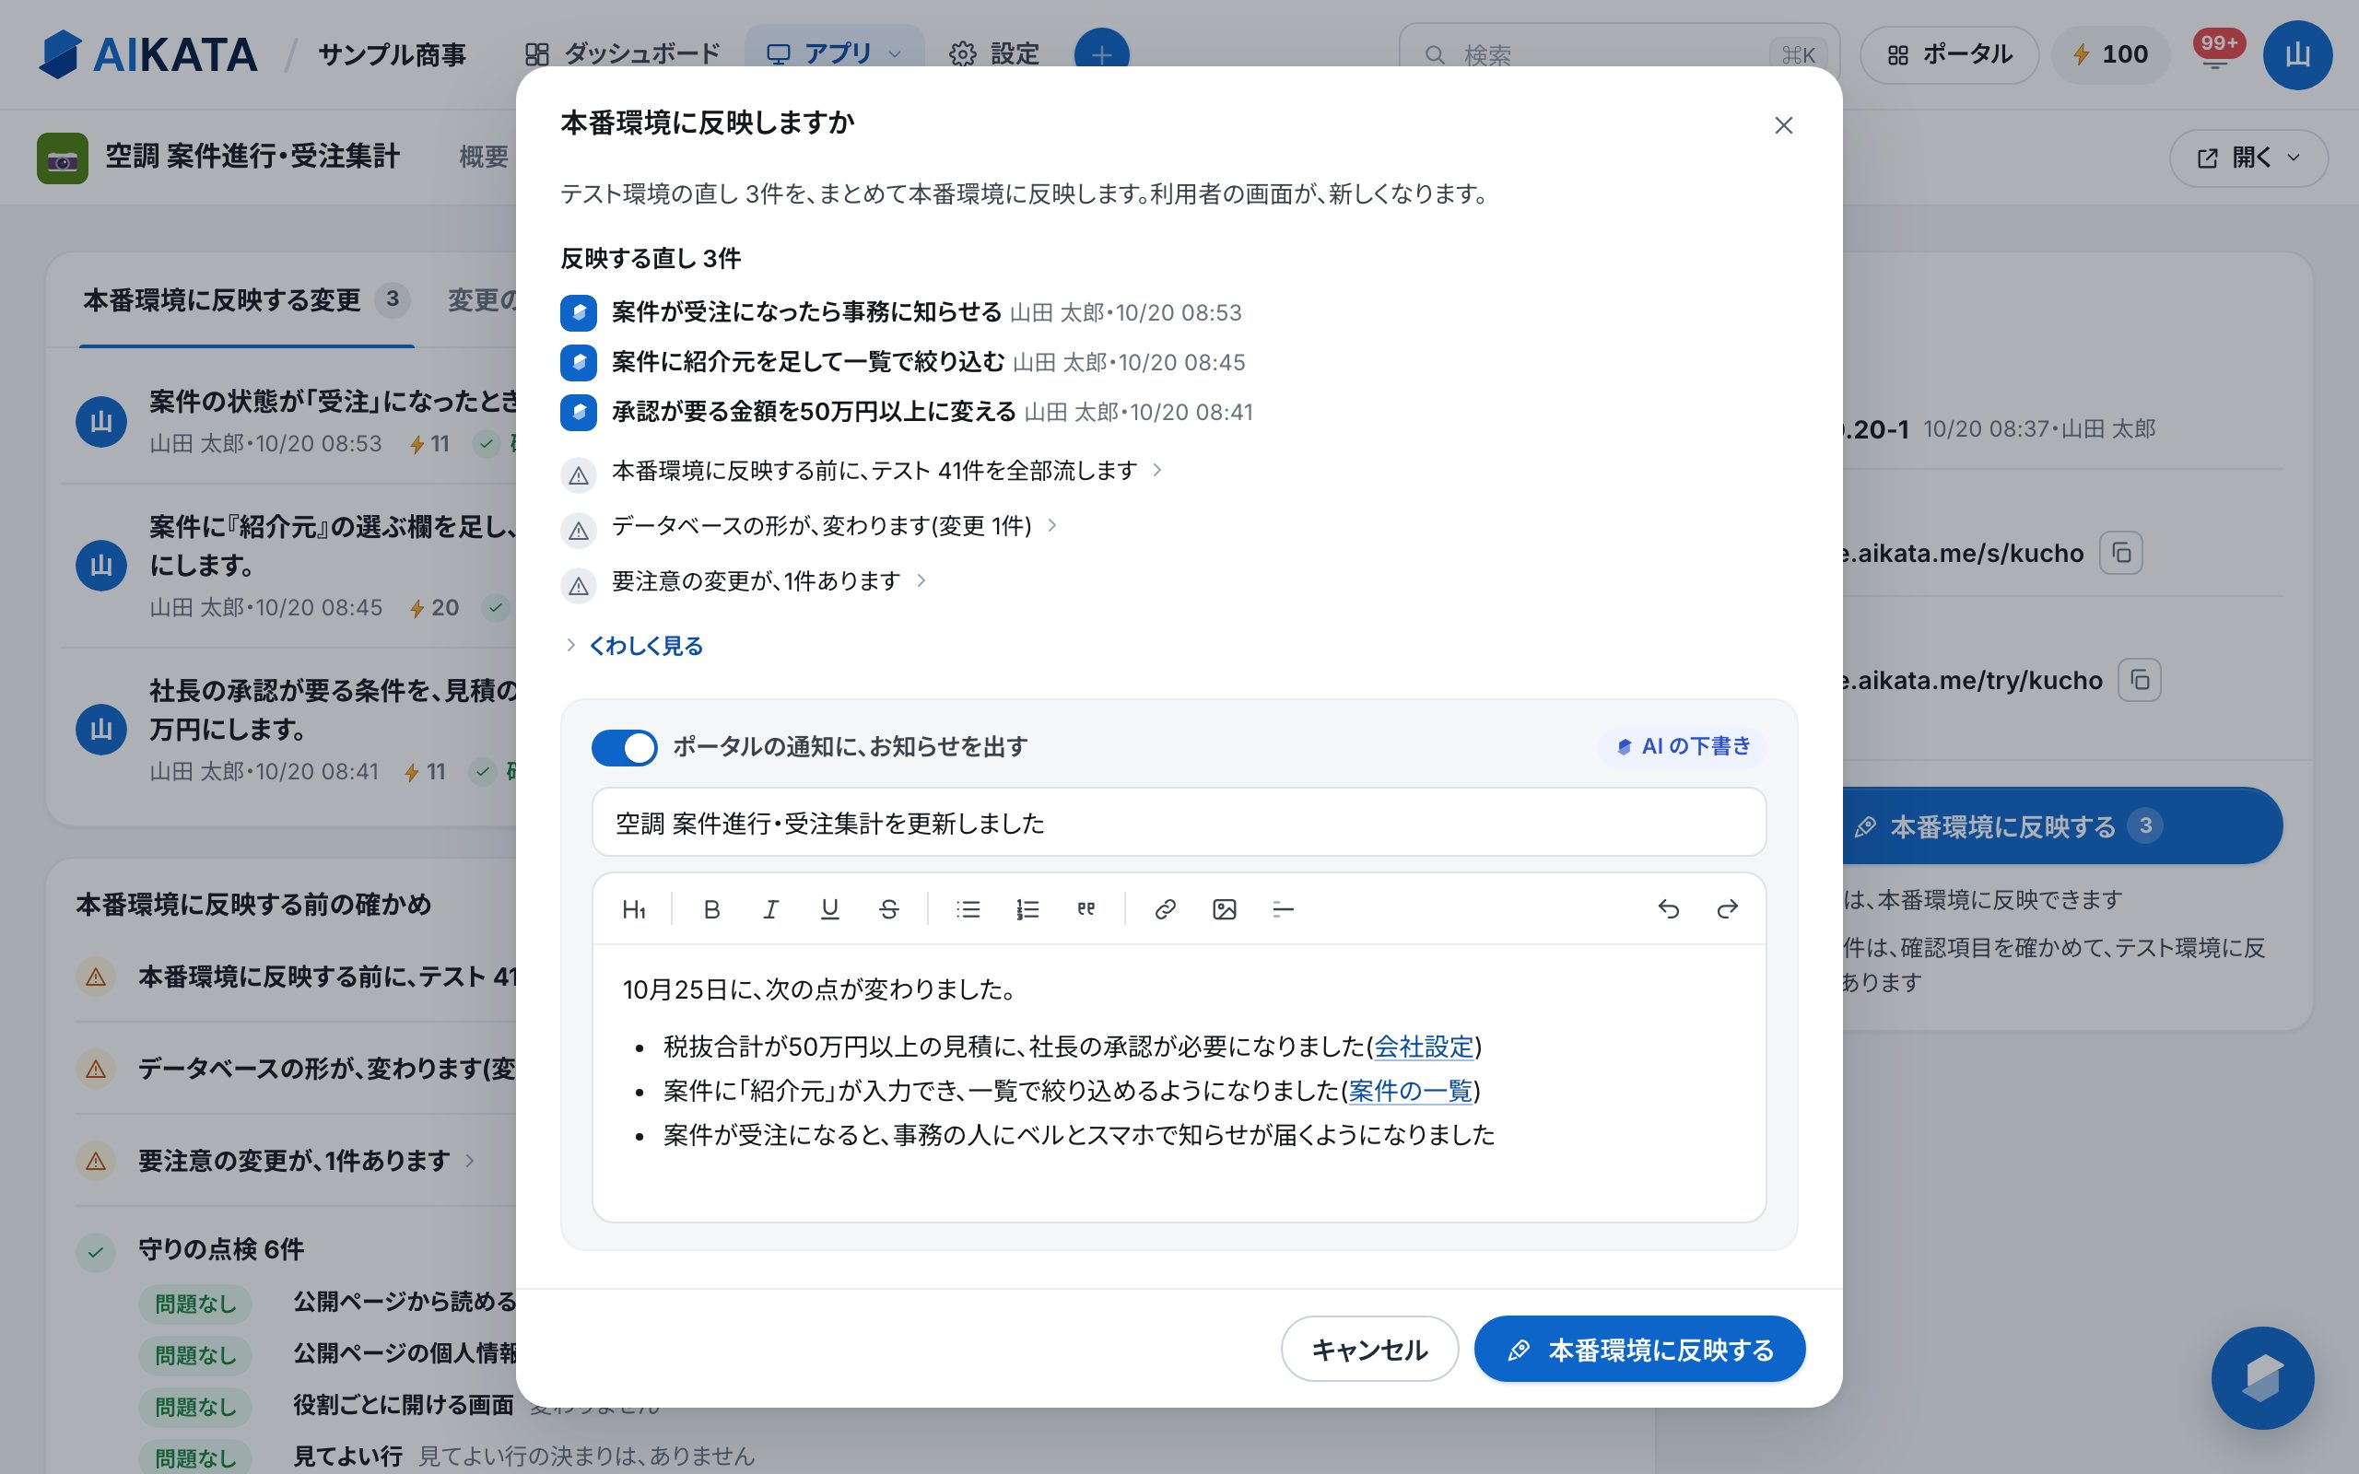This screenshot has height=1474, width=2359.
Task: Toggle italic formatting in the editor
Action: pyautogui.click(x=770, y=909)
